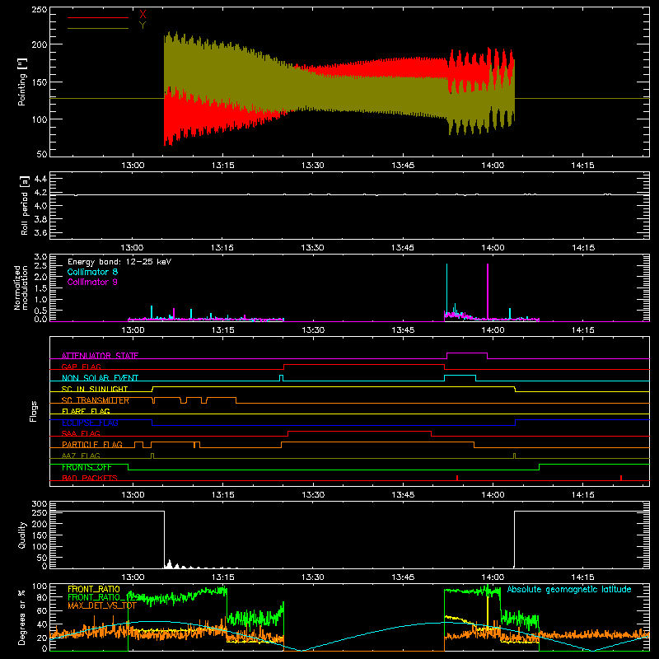659x659 pixels.
Task: Click the Pointing axis title
Action: (x=22, y=82)
